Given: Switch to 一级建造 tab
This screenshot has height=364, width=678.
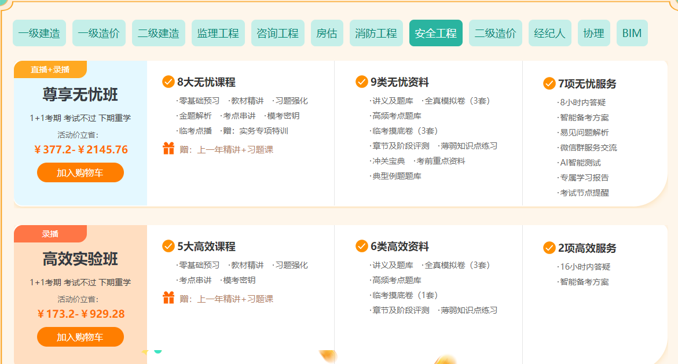Looking at the screenshot, I should [39, 33].
